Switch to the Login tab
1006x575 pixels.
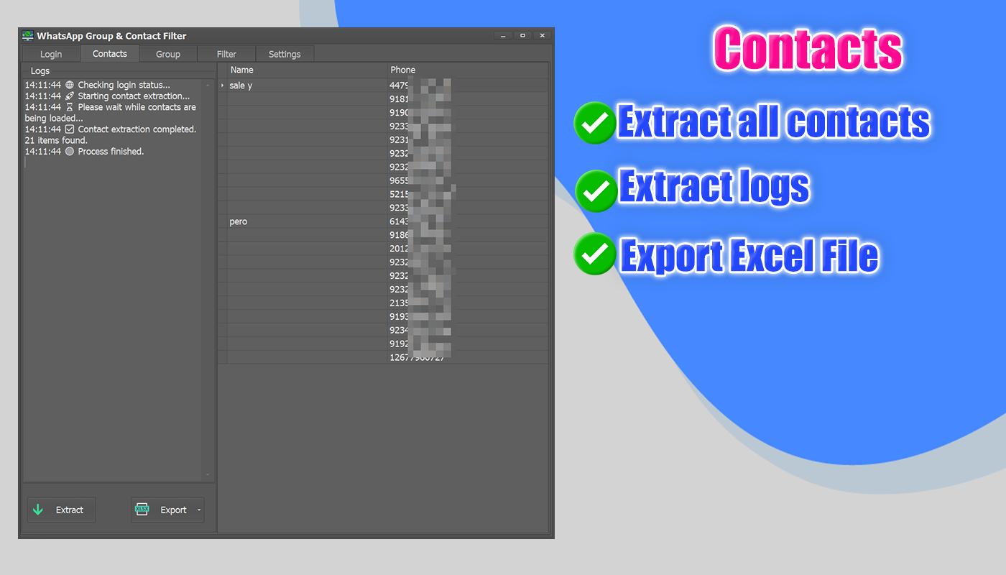click(51, 54)
